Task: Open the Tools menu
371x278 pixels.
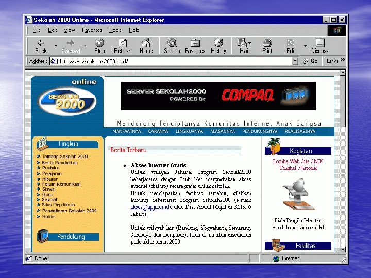Action: pos(115,30)
